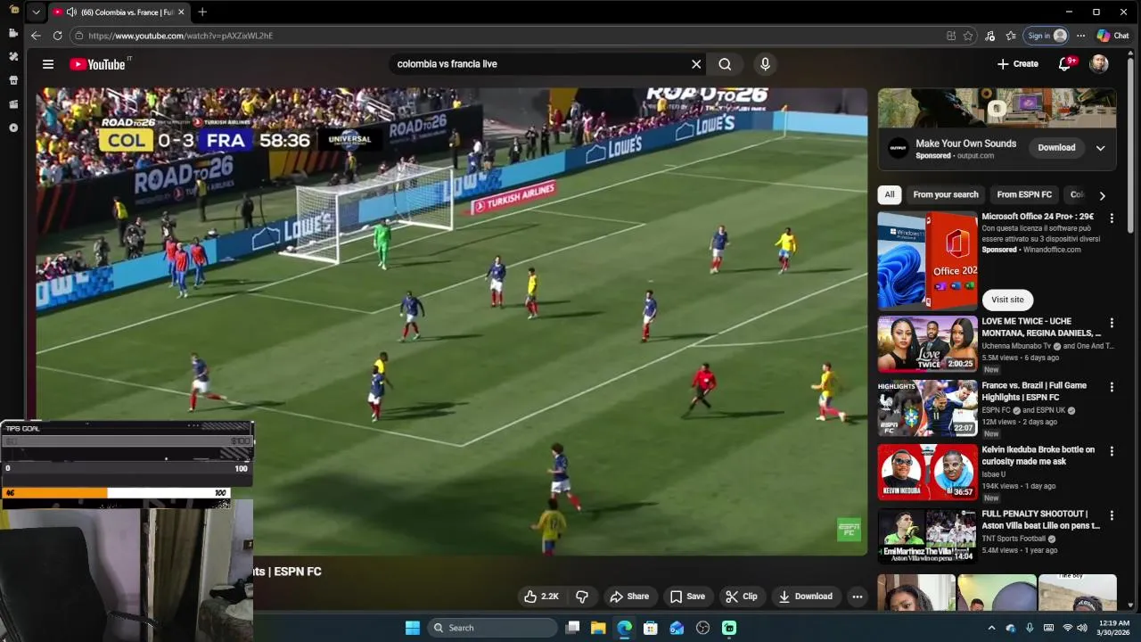Open Kelvin Ikeduba video thumbnail
Viewport: 1141px width, 642px height.
pyautogui.click(x=927, y=472)
